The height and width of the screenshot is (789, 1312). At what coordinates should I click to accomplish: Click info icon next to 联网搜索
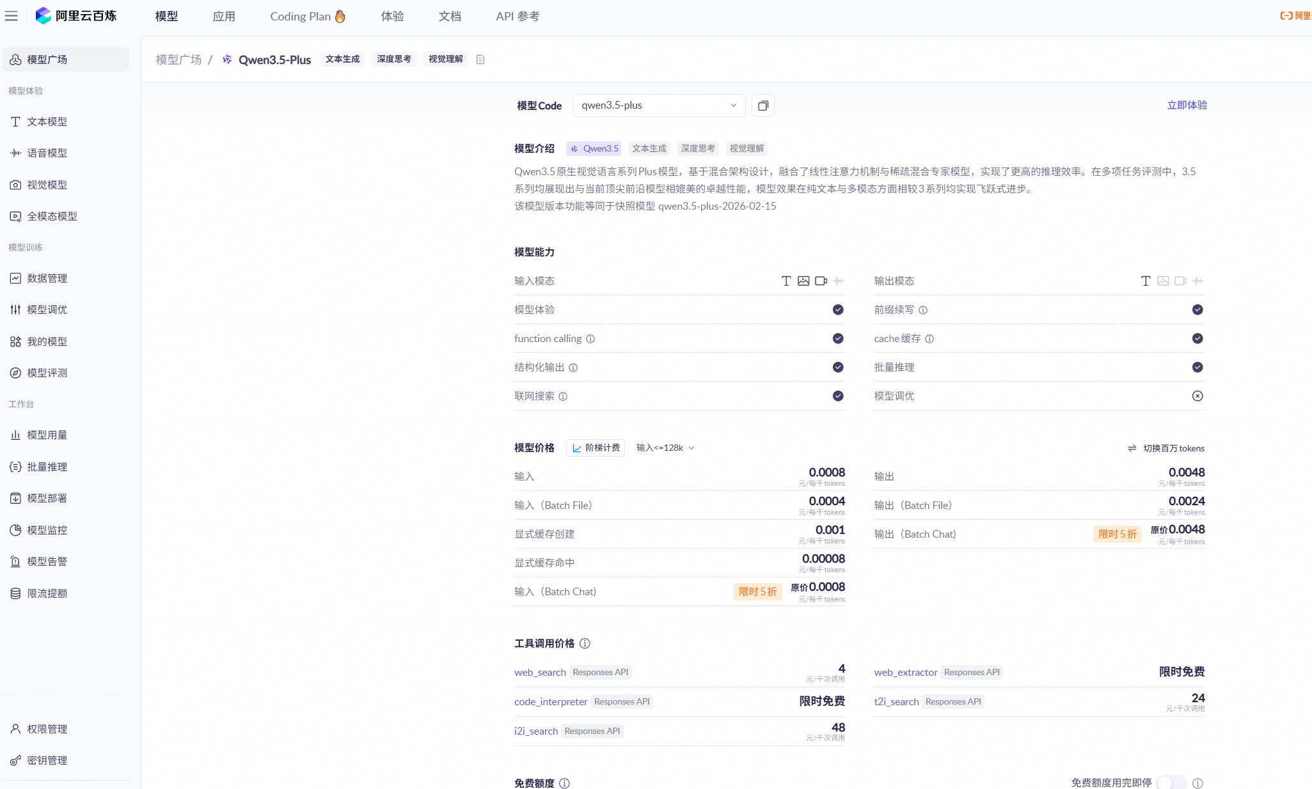point(563,396)
